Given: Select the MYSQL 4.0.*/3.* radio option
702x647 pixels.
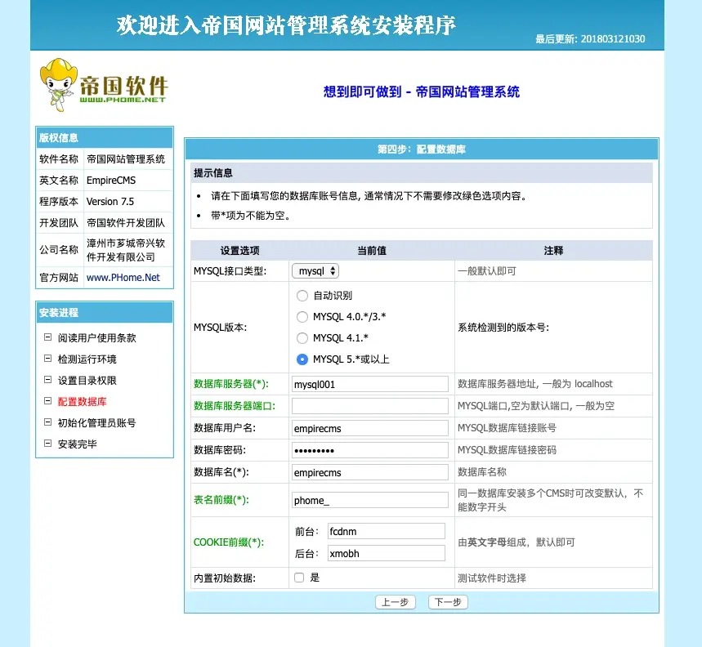Looking at the screenshot, I should point(302,317).
